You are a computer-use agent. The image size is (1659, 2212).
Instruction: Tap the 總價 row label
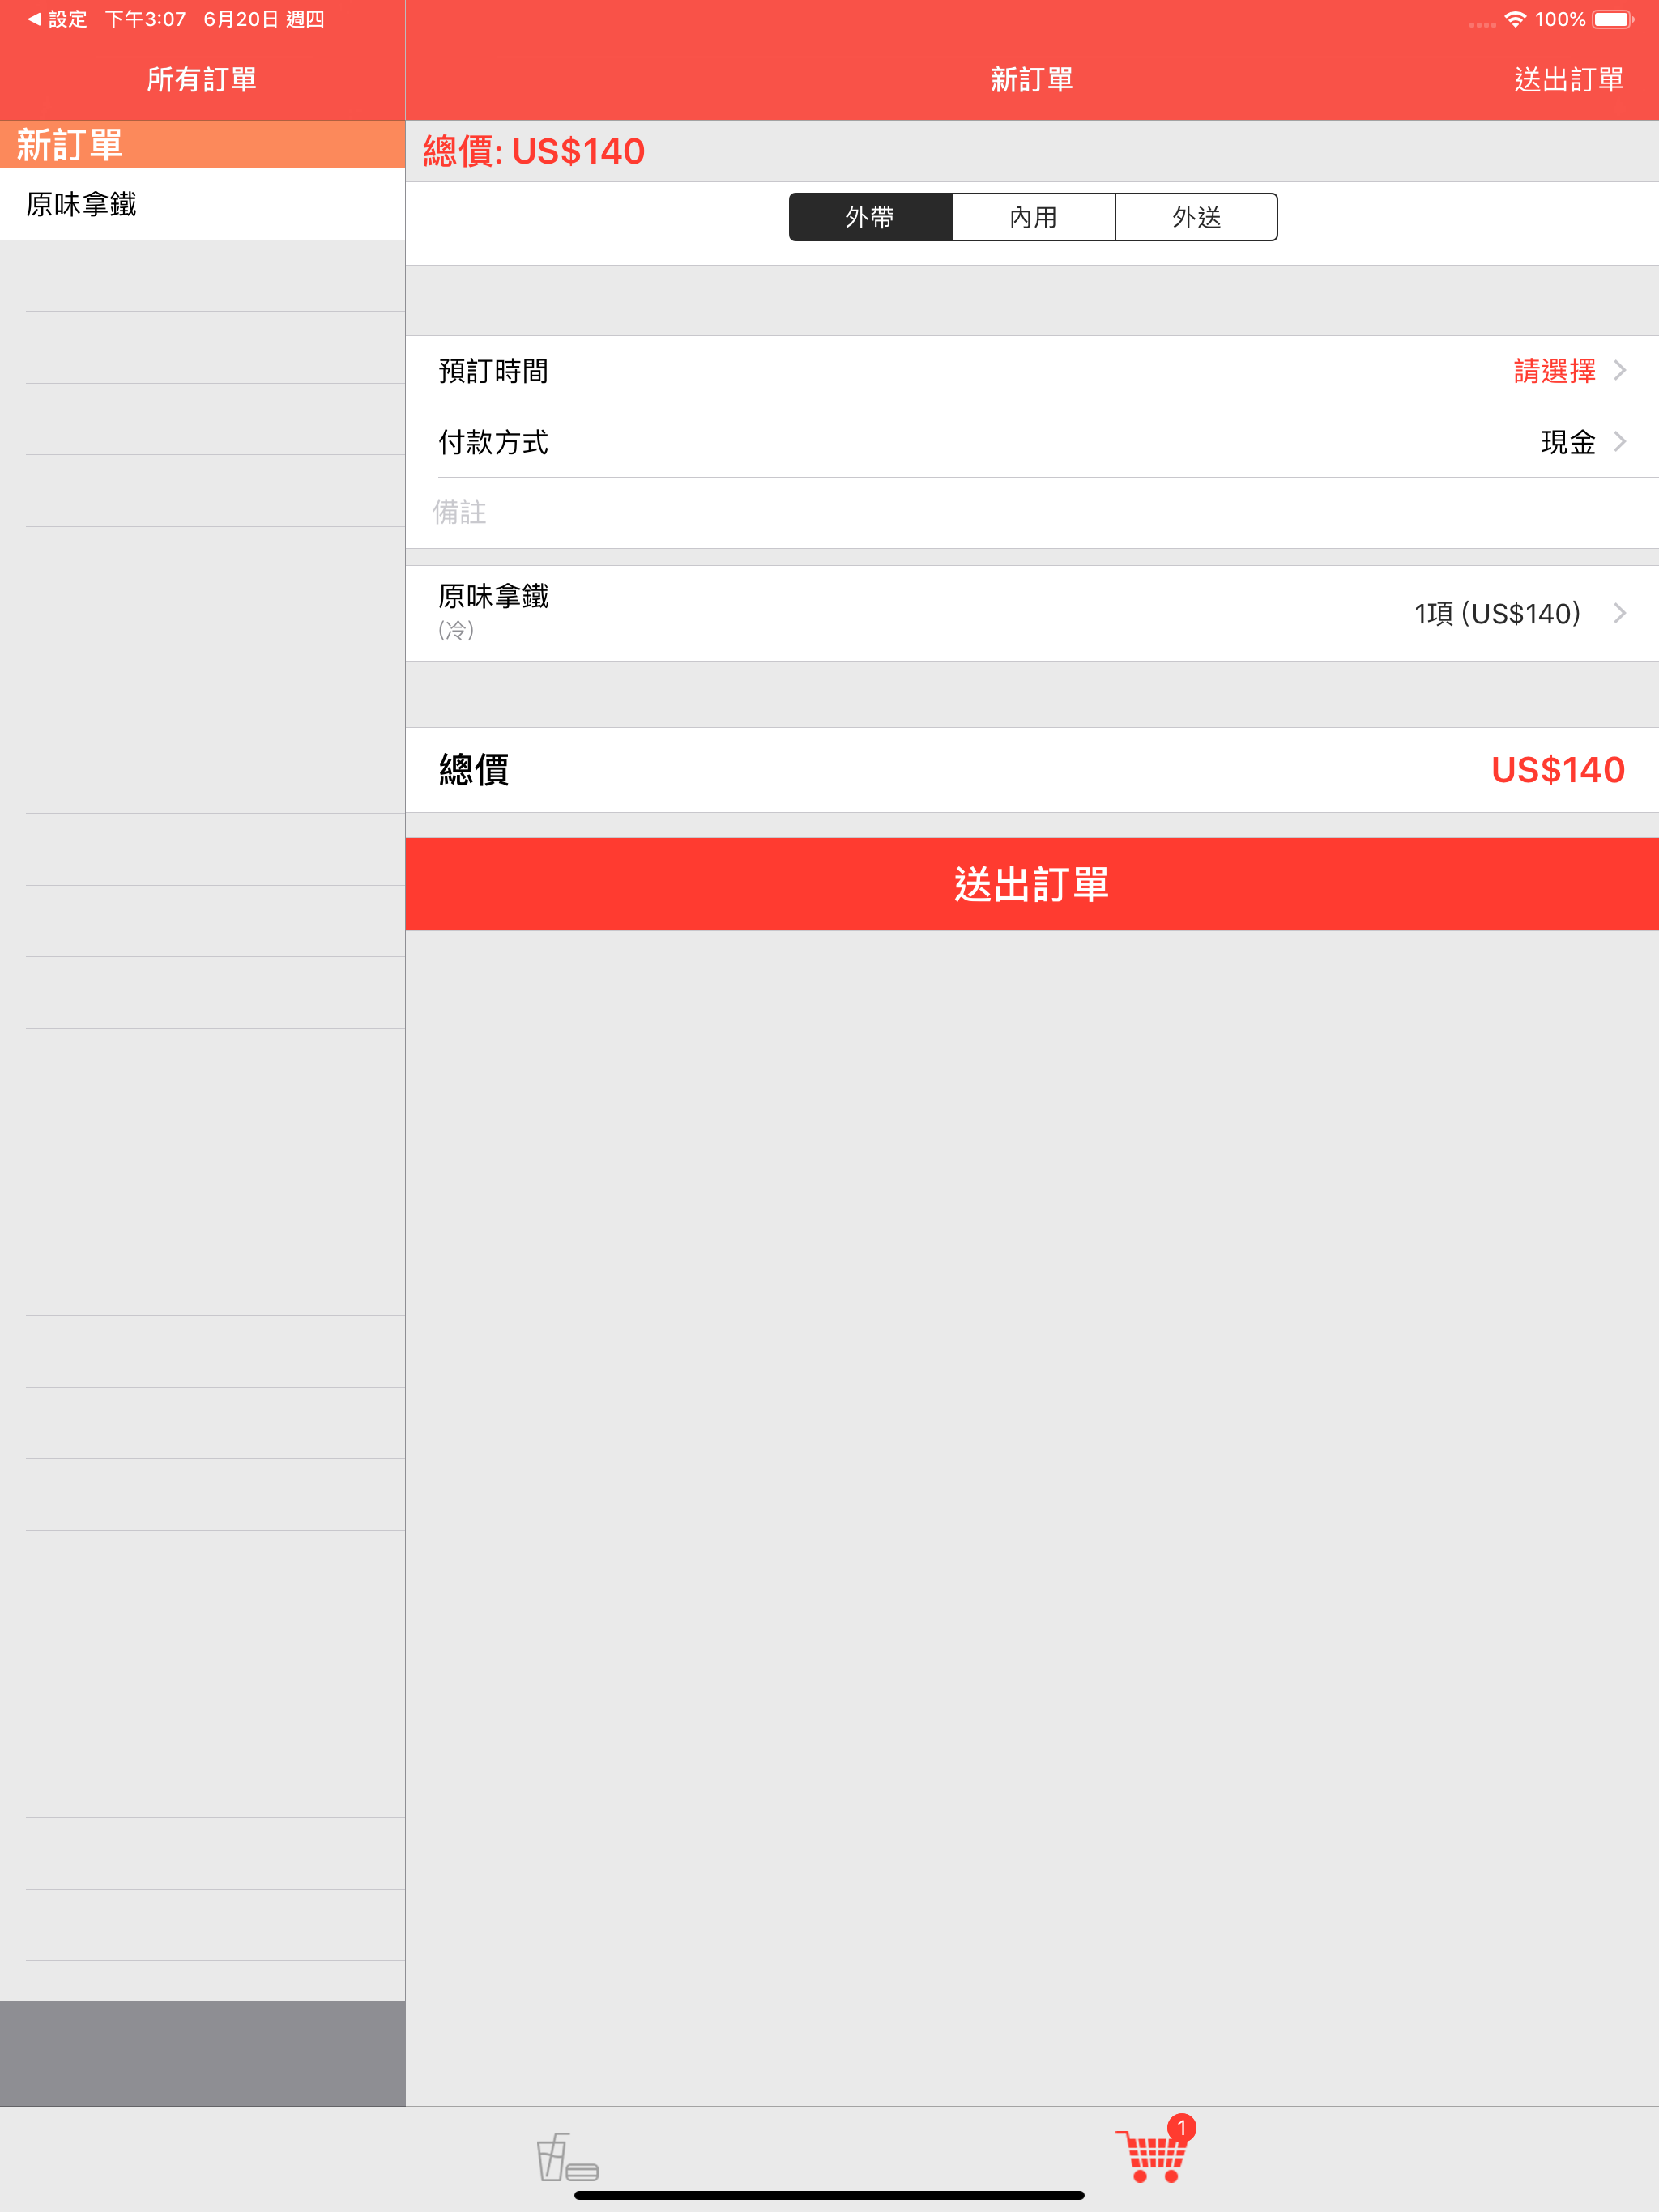tap(474, 770)
